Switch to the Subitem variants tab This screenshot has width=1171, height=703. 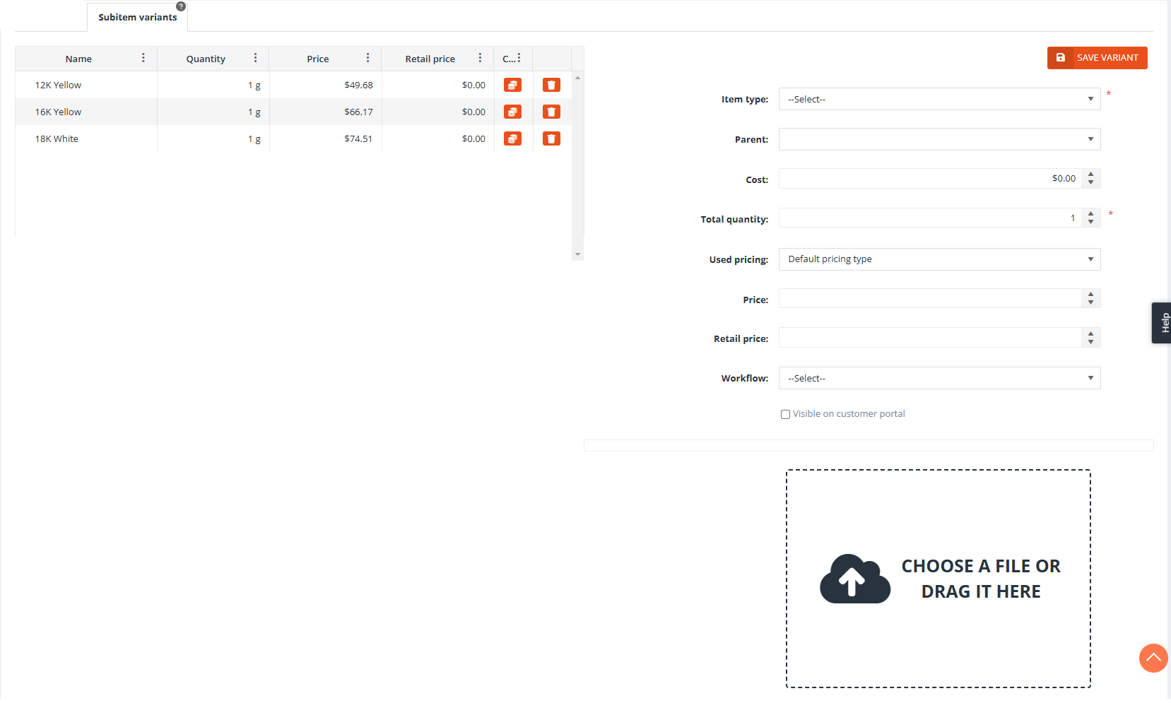point(137,18)
